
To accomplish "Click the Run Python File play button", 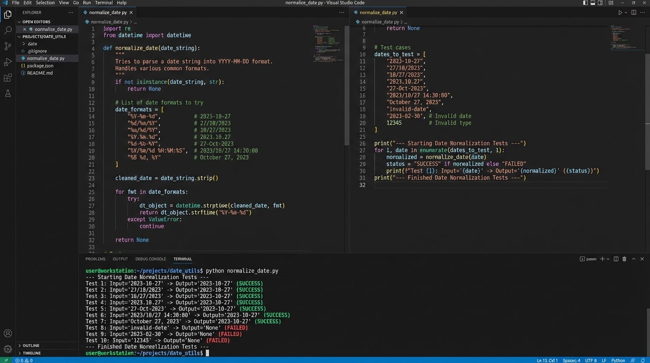I will [620, 13].
